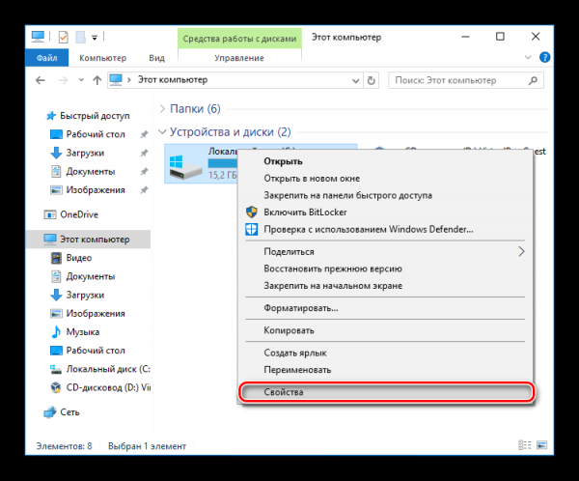Click the search magnifier icon
Image resolution: width=579 pixels, height=481 pixels.
pos(533,80)
